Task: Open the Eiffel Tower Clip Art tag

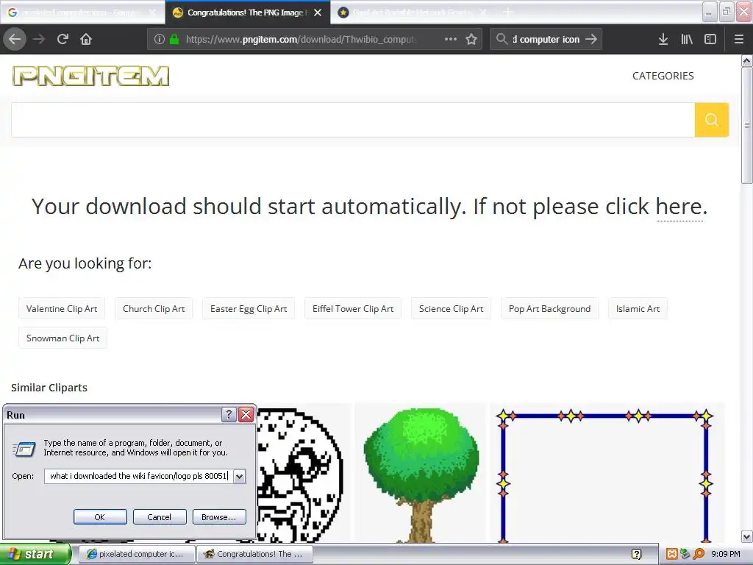Action: (353, 309)
